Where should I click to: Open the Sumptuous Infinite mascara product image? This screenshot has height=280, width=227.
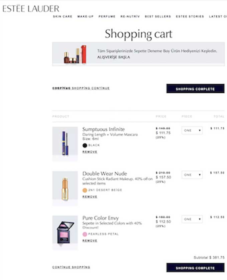pos(65,144)
